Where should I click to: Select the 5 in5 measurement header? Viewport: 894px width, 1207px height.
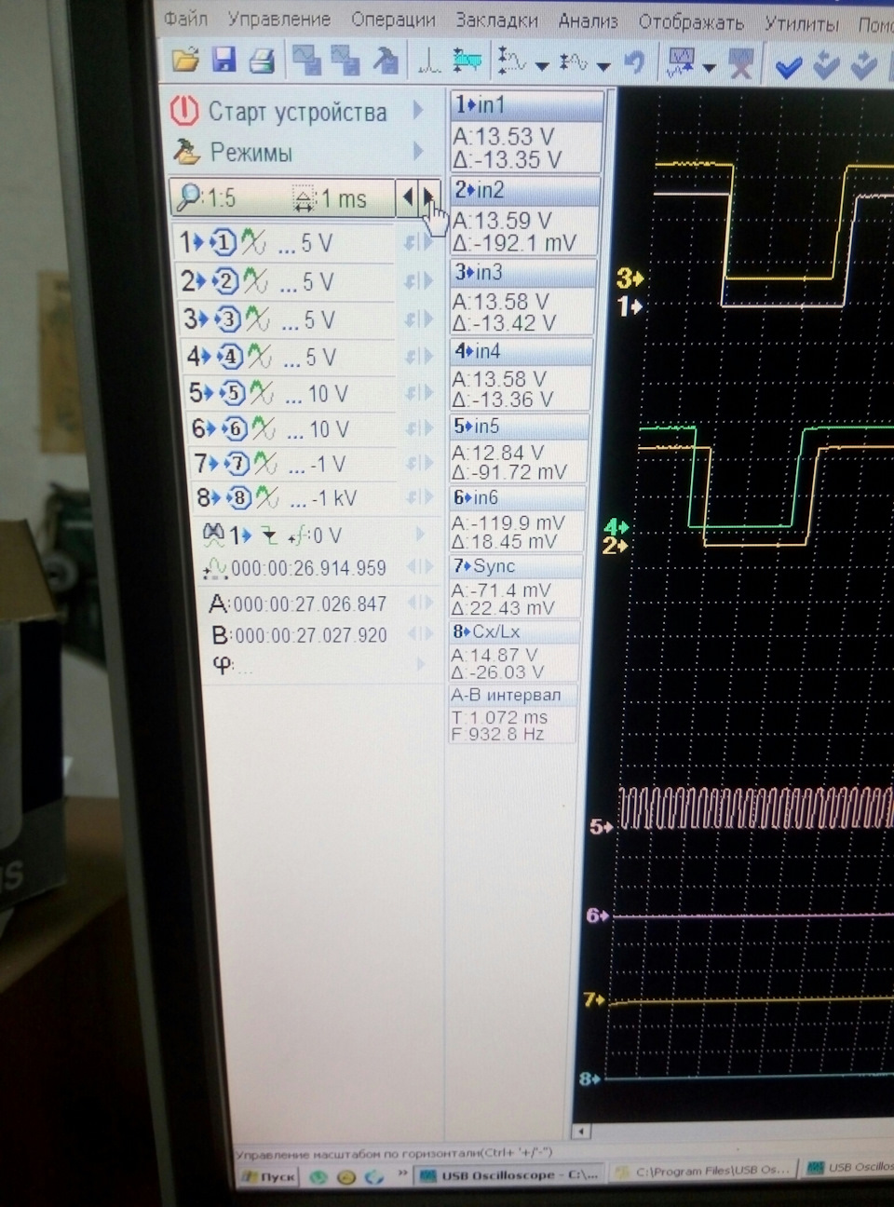[x=520, y=426]
